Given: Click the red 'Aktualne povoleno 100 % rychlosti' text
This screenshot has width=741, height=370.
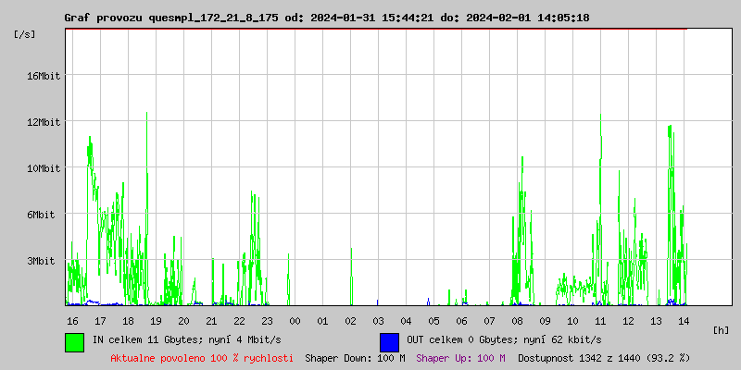Looking at the screenshot, I should 202,358.
